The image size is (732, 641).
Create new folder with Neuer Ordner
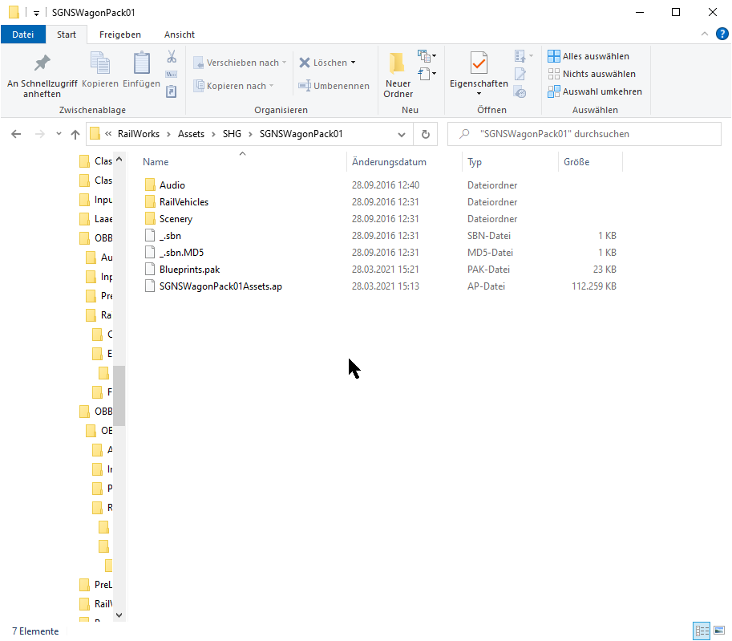(x=398, y=75)
